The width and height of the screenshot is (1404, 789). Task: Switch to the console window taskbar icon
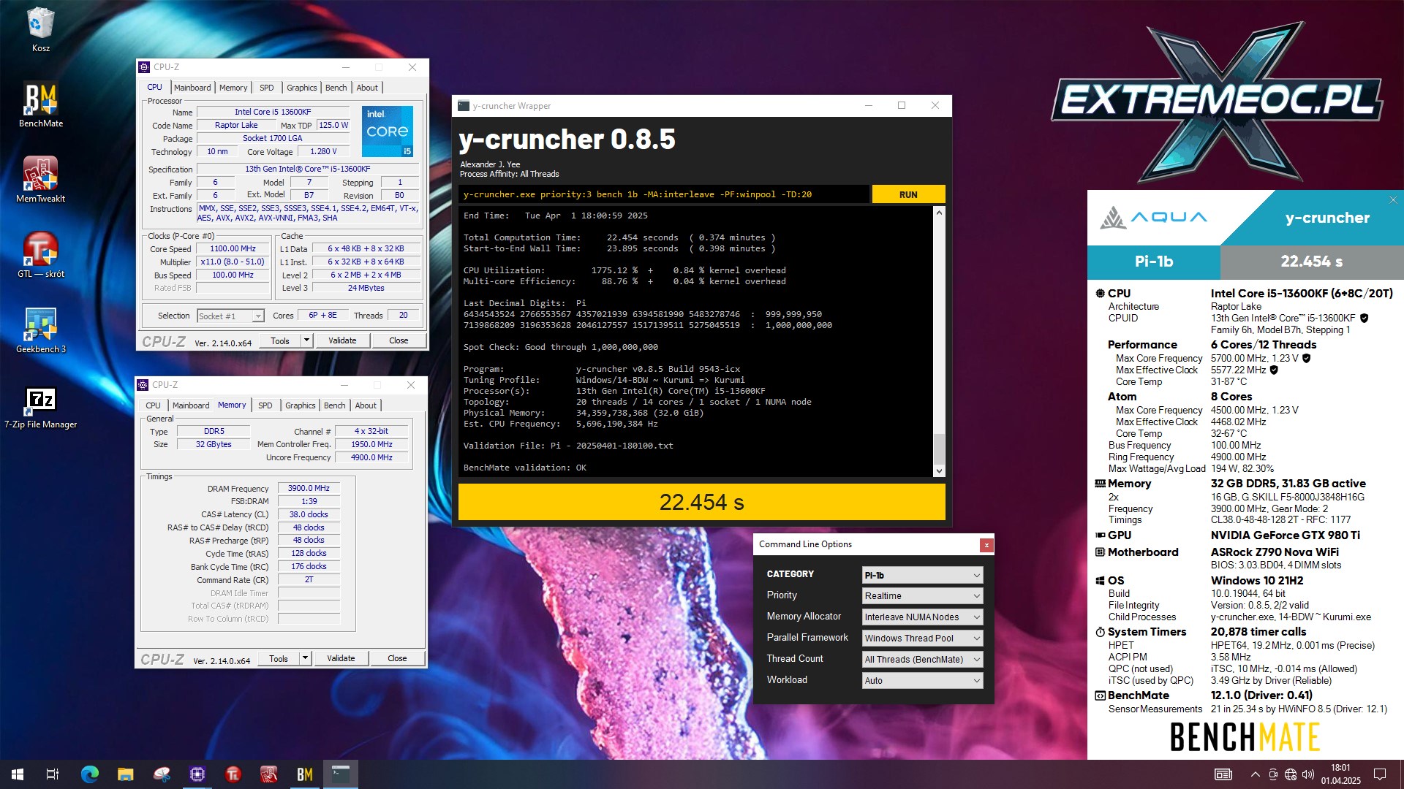340,774
